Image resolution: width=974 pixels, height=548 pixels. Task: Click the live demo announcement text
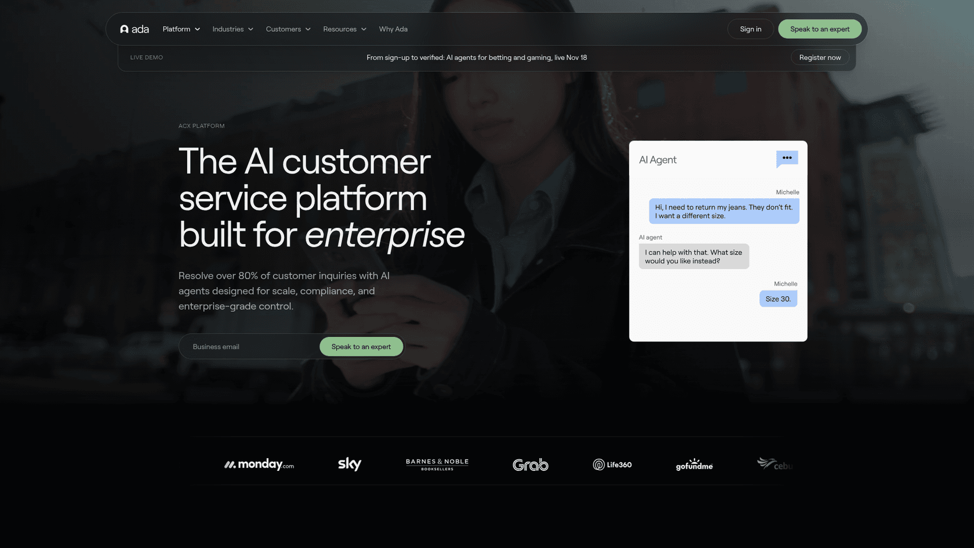(477, 57)
